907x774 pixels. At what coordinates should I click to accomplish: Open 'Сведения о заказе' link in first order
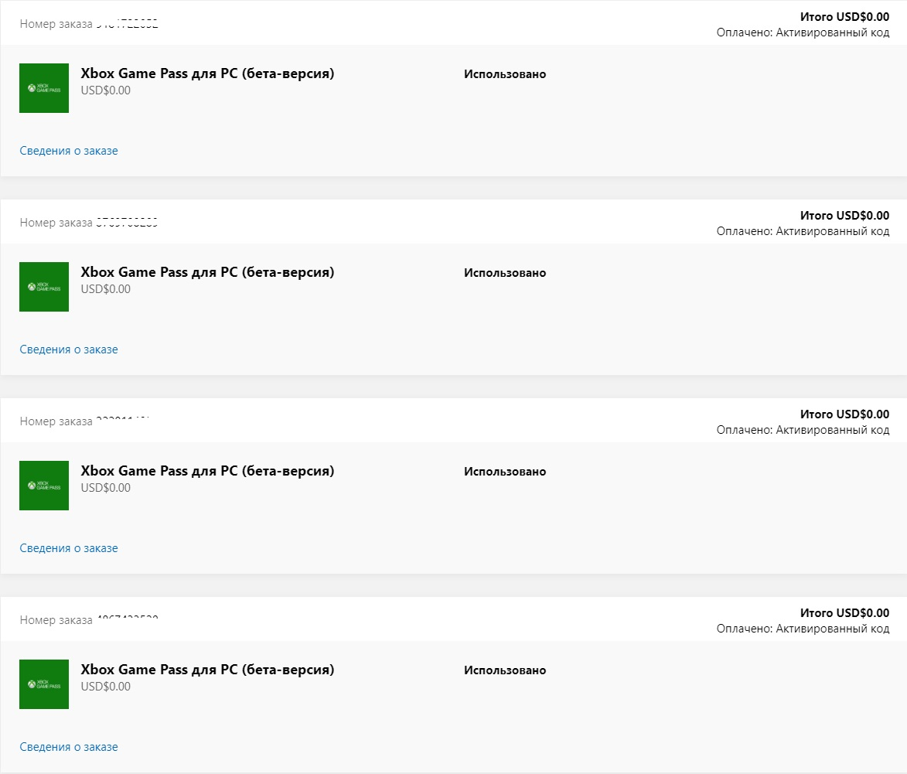coord(69,151)
